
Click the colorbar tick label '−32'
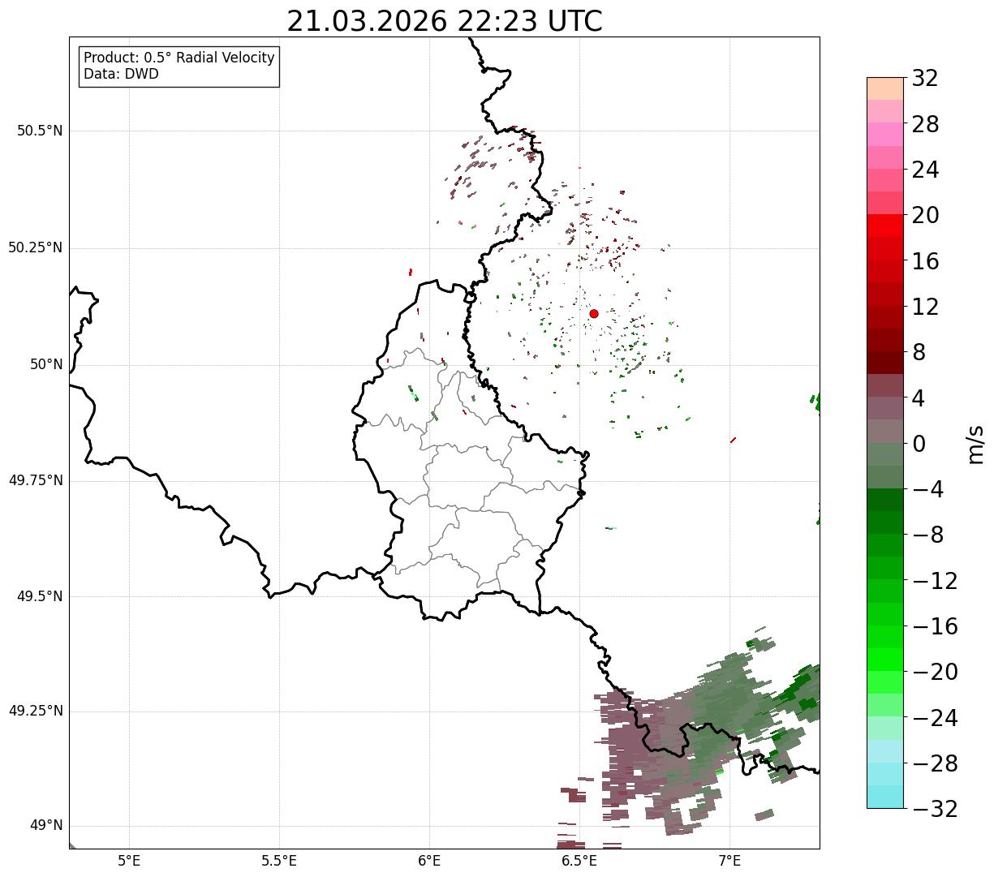pyautogui.click(x=935, y=809)
